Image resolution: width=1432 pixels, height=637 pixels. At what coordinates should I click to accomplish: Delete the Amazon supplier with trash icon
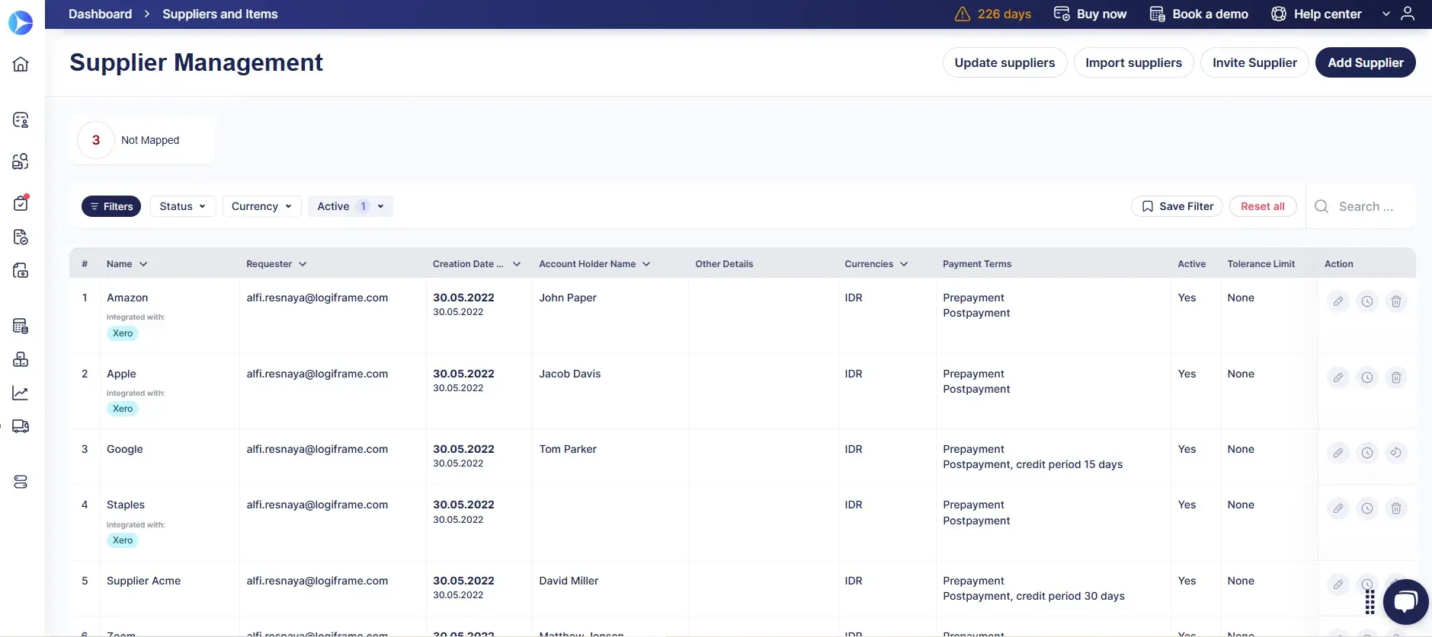(x=1396, y=301)
